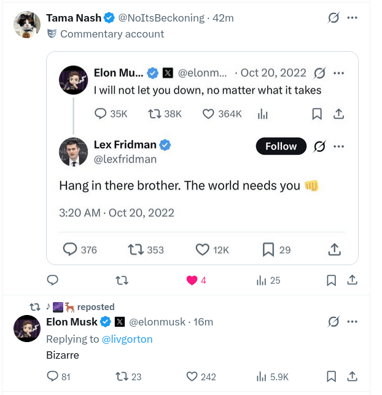The width and height of the screenshot is (382, 395).
Task: Open Lex Fridman's profile name link
Action: (126, 145)
